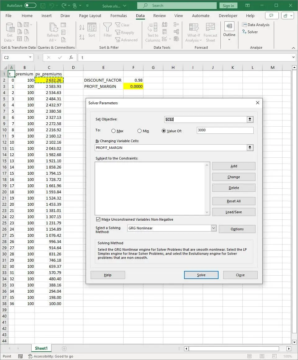This screenshot has height=360, width=298.
Task: Collapse the ribbon with the chevron
Action: pyautogui.click(x=293, y=48)
